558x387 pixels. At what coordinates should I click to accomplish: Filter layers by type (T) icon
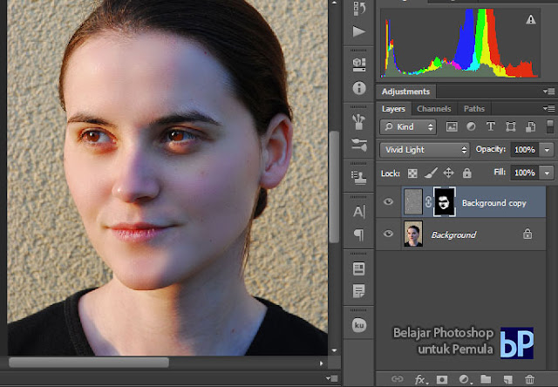pyautogui.click(x=491, y=126)
